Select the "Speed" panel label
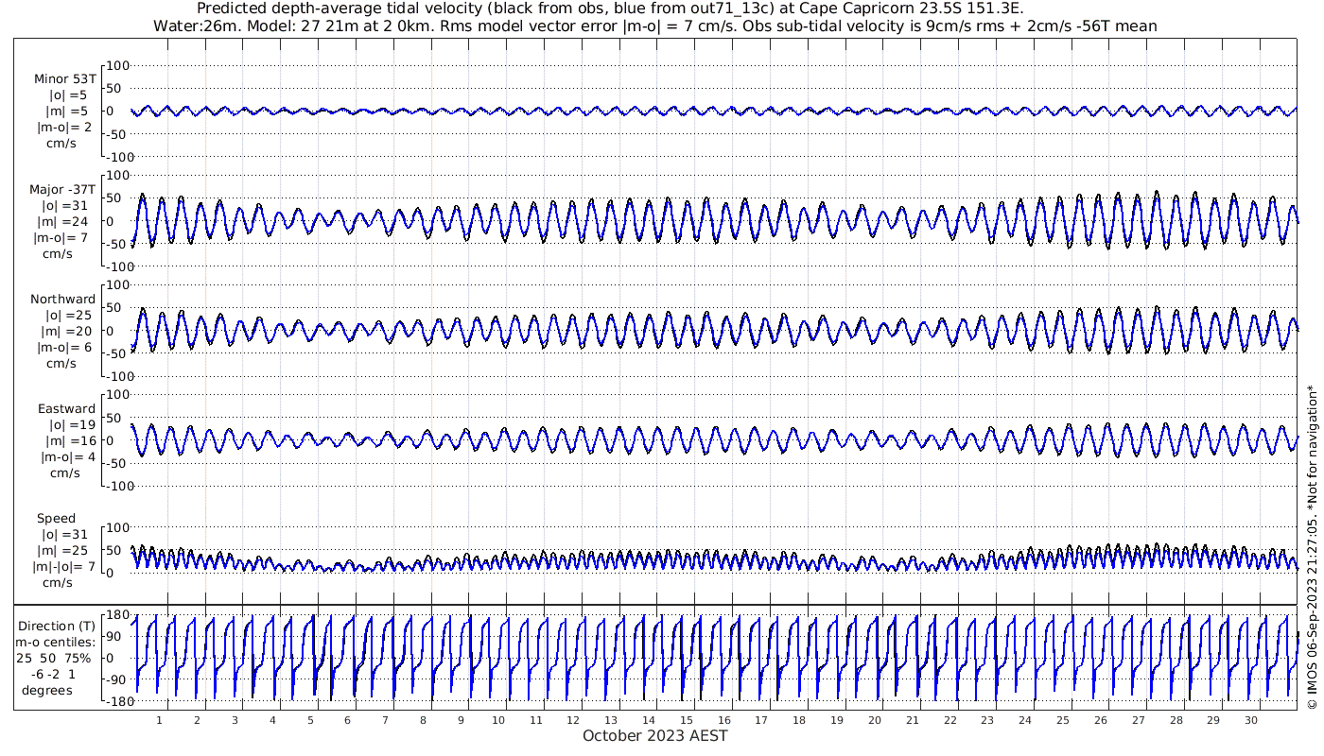Image resolution: width=1324 pixels, height=756 pixels. (56, 518)
